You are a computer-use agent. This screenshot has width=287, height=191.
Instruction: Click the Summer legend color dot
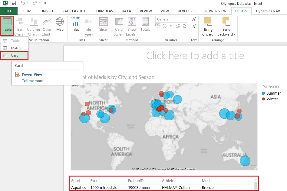(x=263, y=93)
